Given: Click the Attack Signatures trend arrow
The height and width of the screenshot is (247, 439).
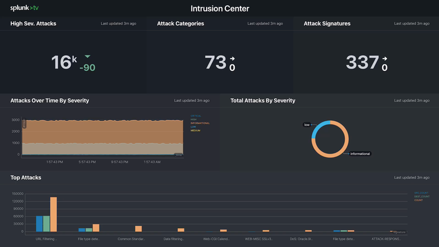Looking at the screenshot, I should [x=385, y=59].
